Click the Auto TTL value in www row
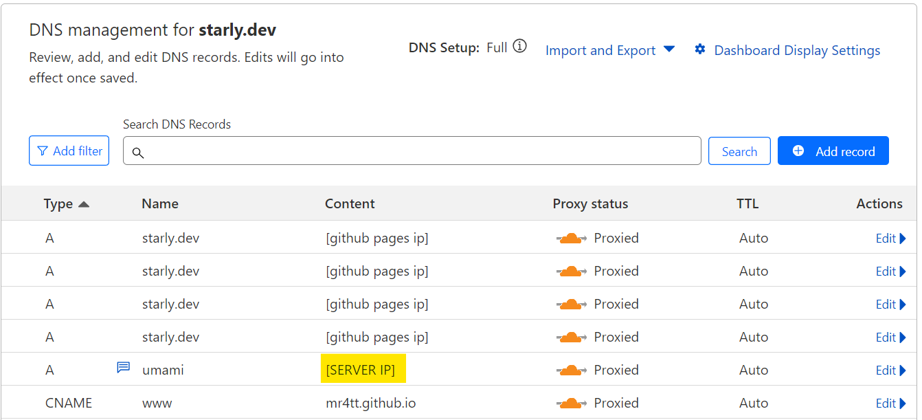This screenshot has width=922, height=420. (754, 403)
